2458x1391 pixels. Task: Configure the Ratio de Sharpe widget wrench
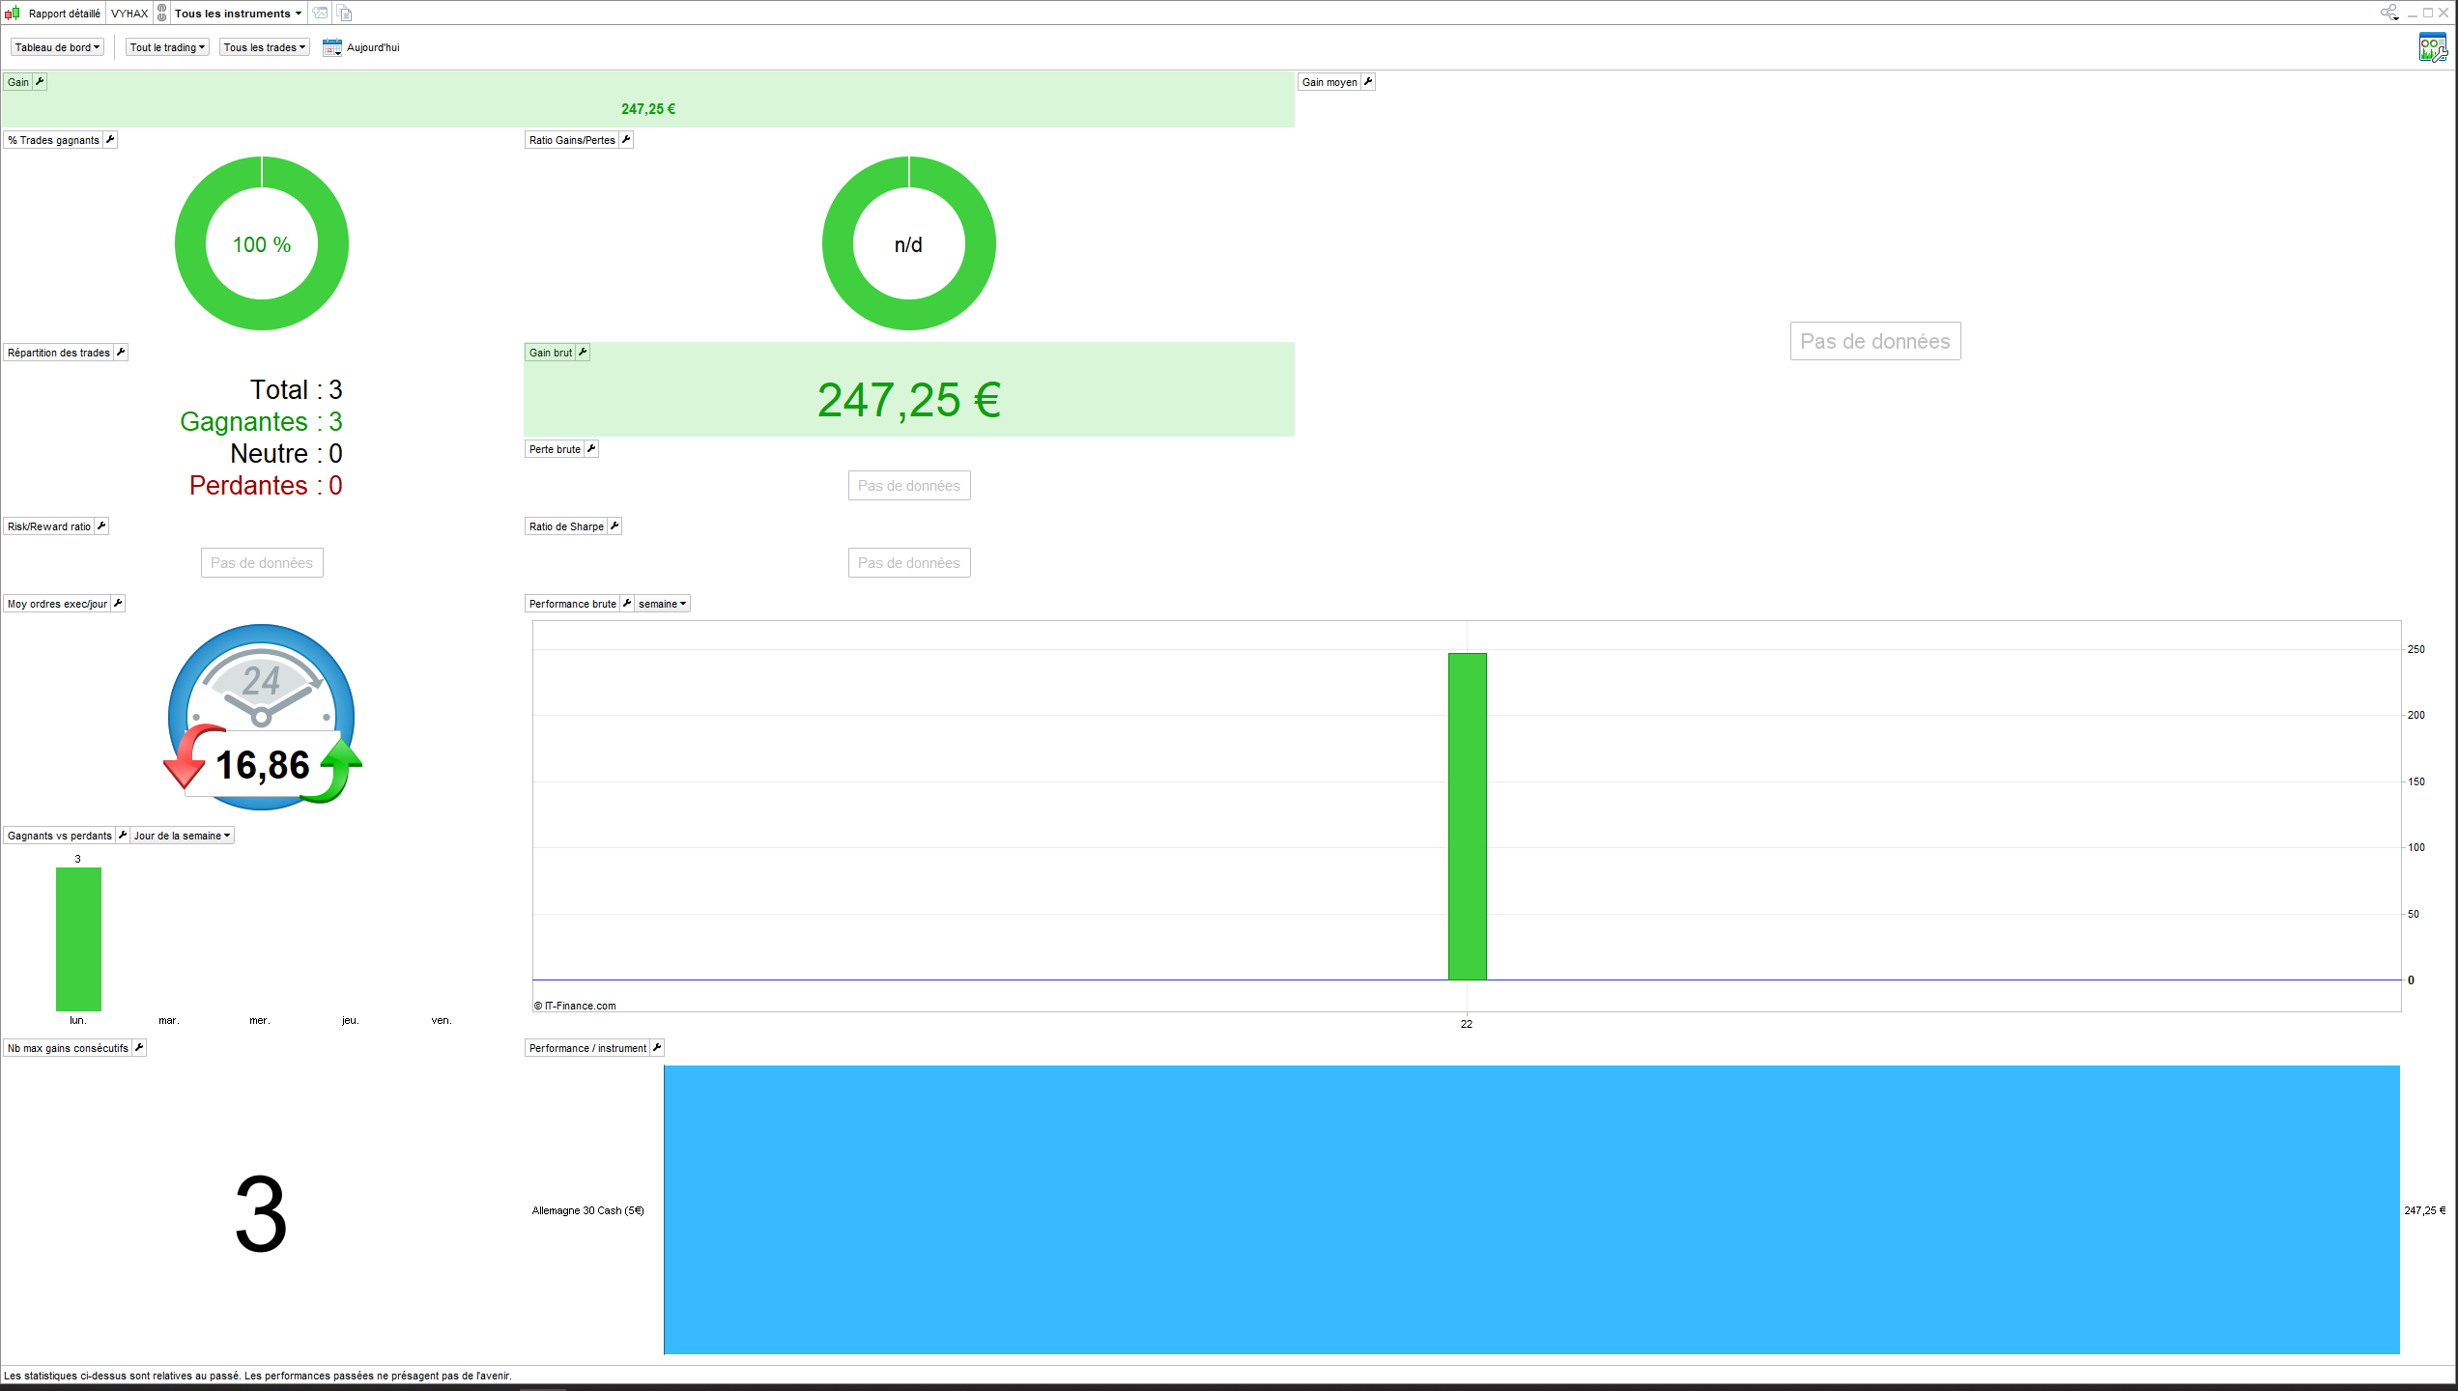(x=614, y=526)
